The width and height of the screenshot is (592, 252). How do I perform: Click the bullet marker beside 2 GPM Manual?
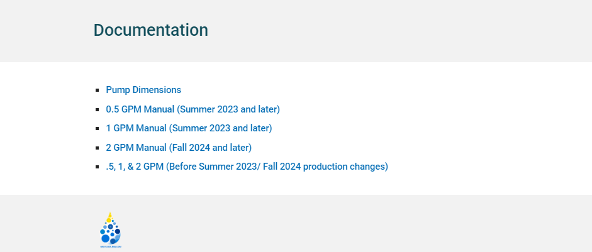click(x=98, y=148)
